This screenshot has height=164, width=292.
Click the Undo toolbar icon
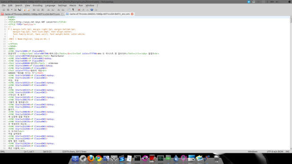pos(49,10)
